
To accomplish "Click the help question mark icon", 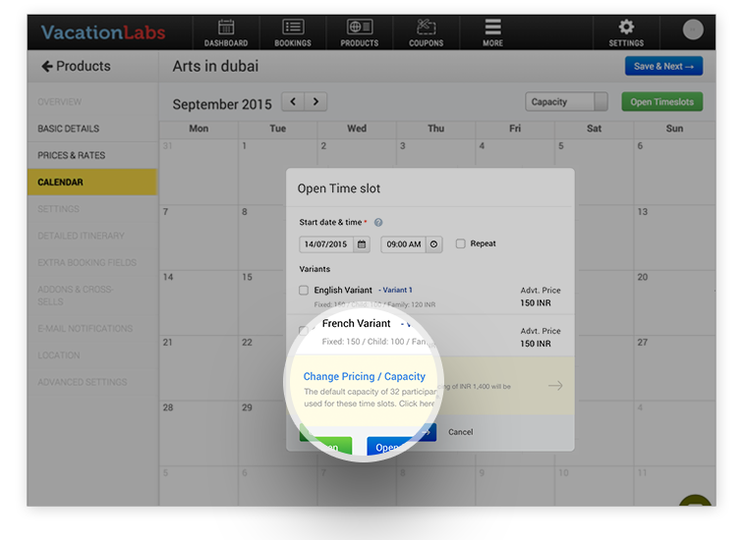I will click(x=378, y=223).
